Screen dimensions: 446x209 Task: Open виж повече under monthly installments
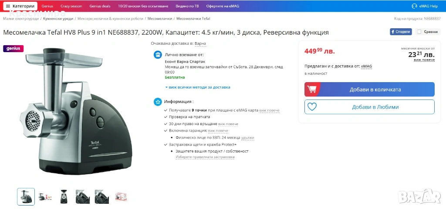coord(424,60)
